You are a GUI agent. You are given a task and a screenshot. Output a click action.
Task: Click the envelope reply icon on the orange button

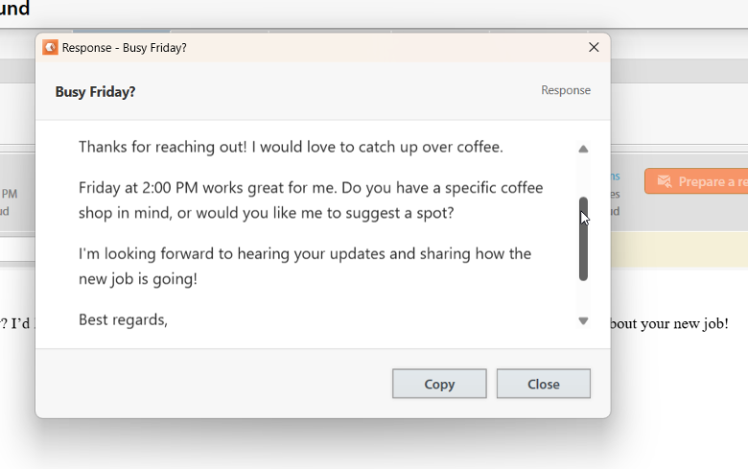coord(664,181)
